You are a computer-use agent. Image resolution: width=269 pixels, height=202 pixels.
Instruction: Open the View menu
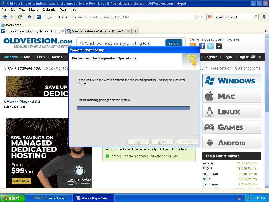[x=22, y=9]
